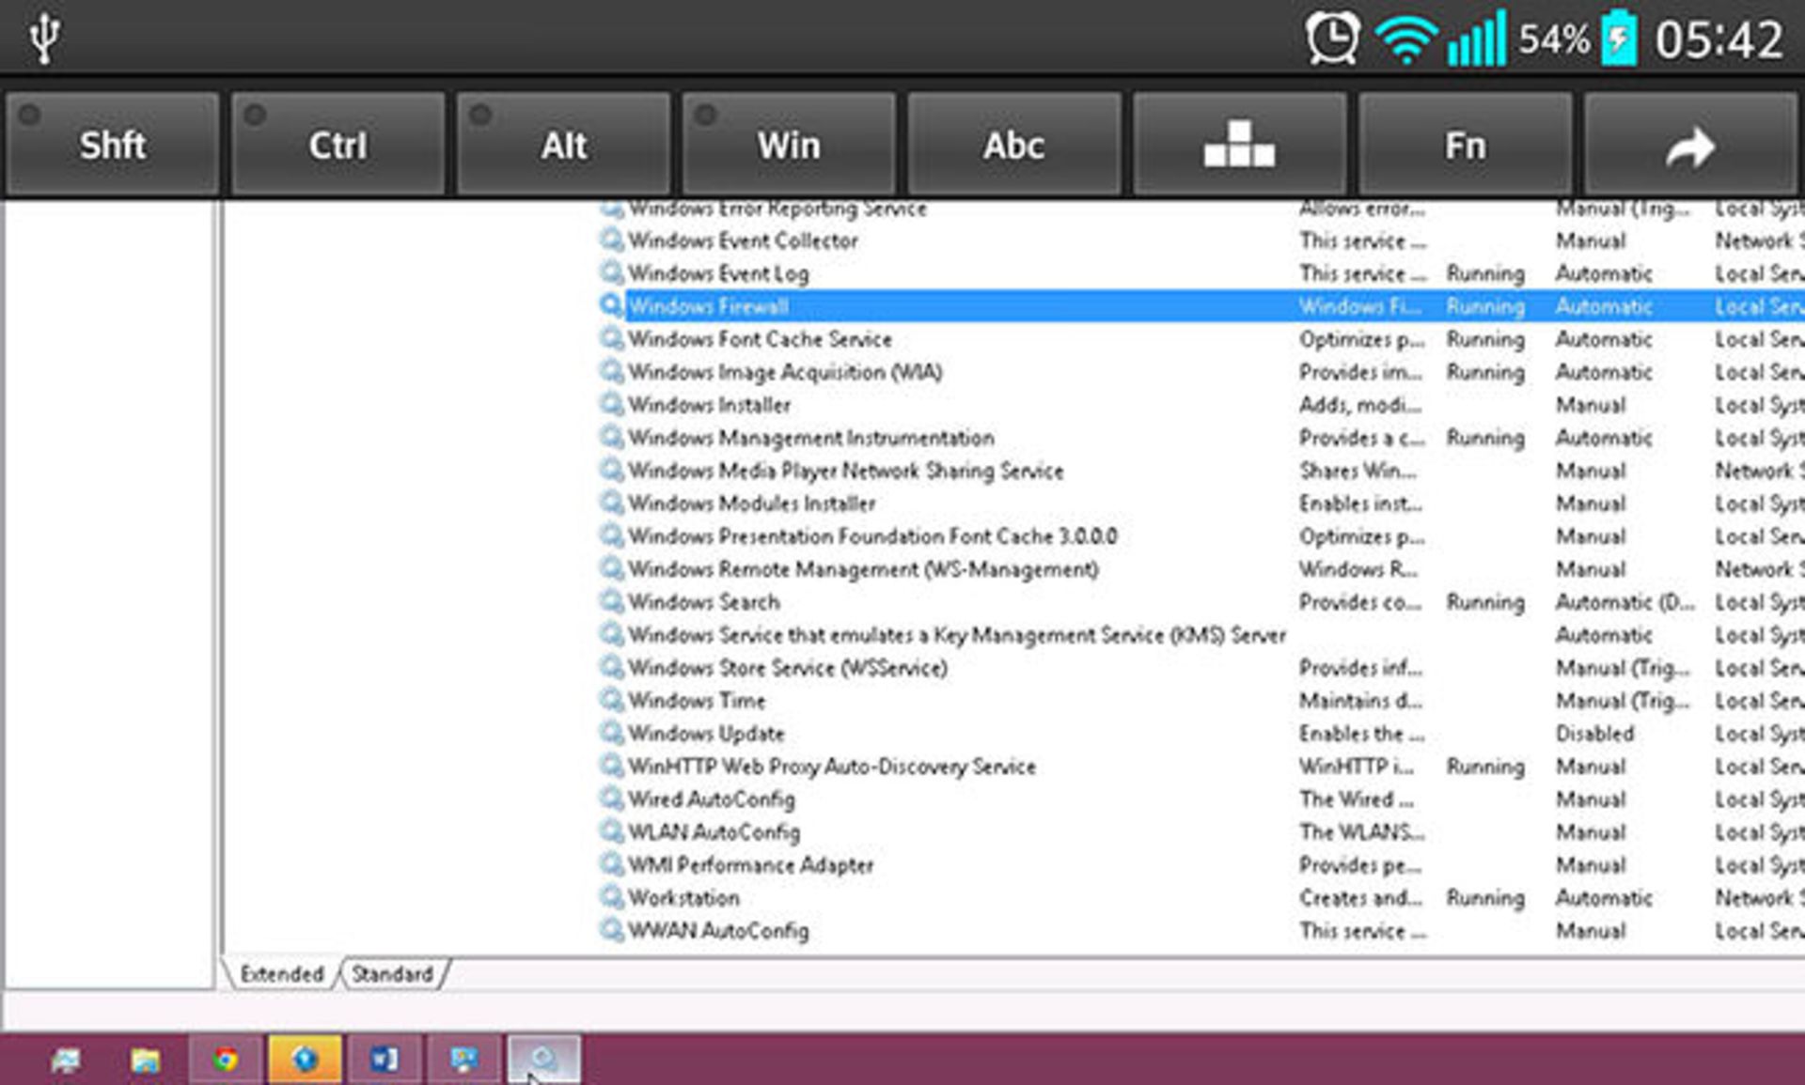Image resolution: width=1805 pixels, height=1085 pixels.
Task: Tap the Fn function keys button
Action: (x=1465, y=144)
